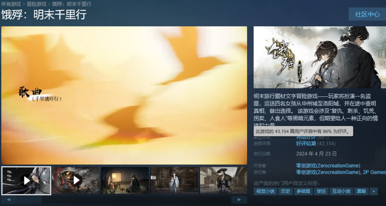
Task: Open the recent reviews 特别好评 link
Action: 306,137
